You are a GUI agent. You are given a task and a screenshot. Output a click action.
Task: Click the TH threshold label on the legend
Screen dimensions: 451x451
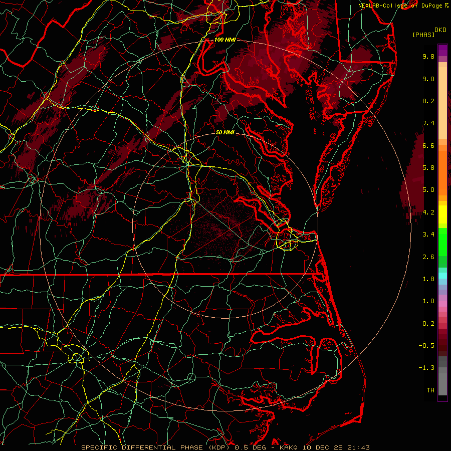pos(430,390)
